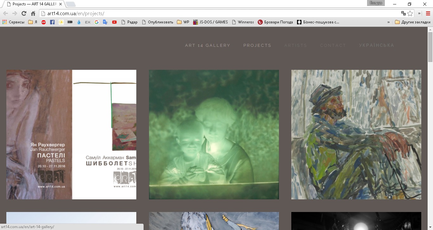The height and width of the screenshot is (230, 433).
Task: Open the BBC bookmark icon
Action: (70, 22)
